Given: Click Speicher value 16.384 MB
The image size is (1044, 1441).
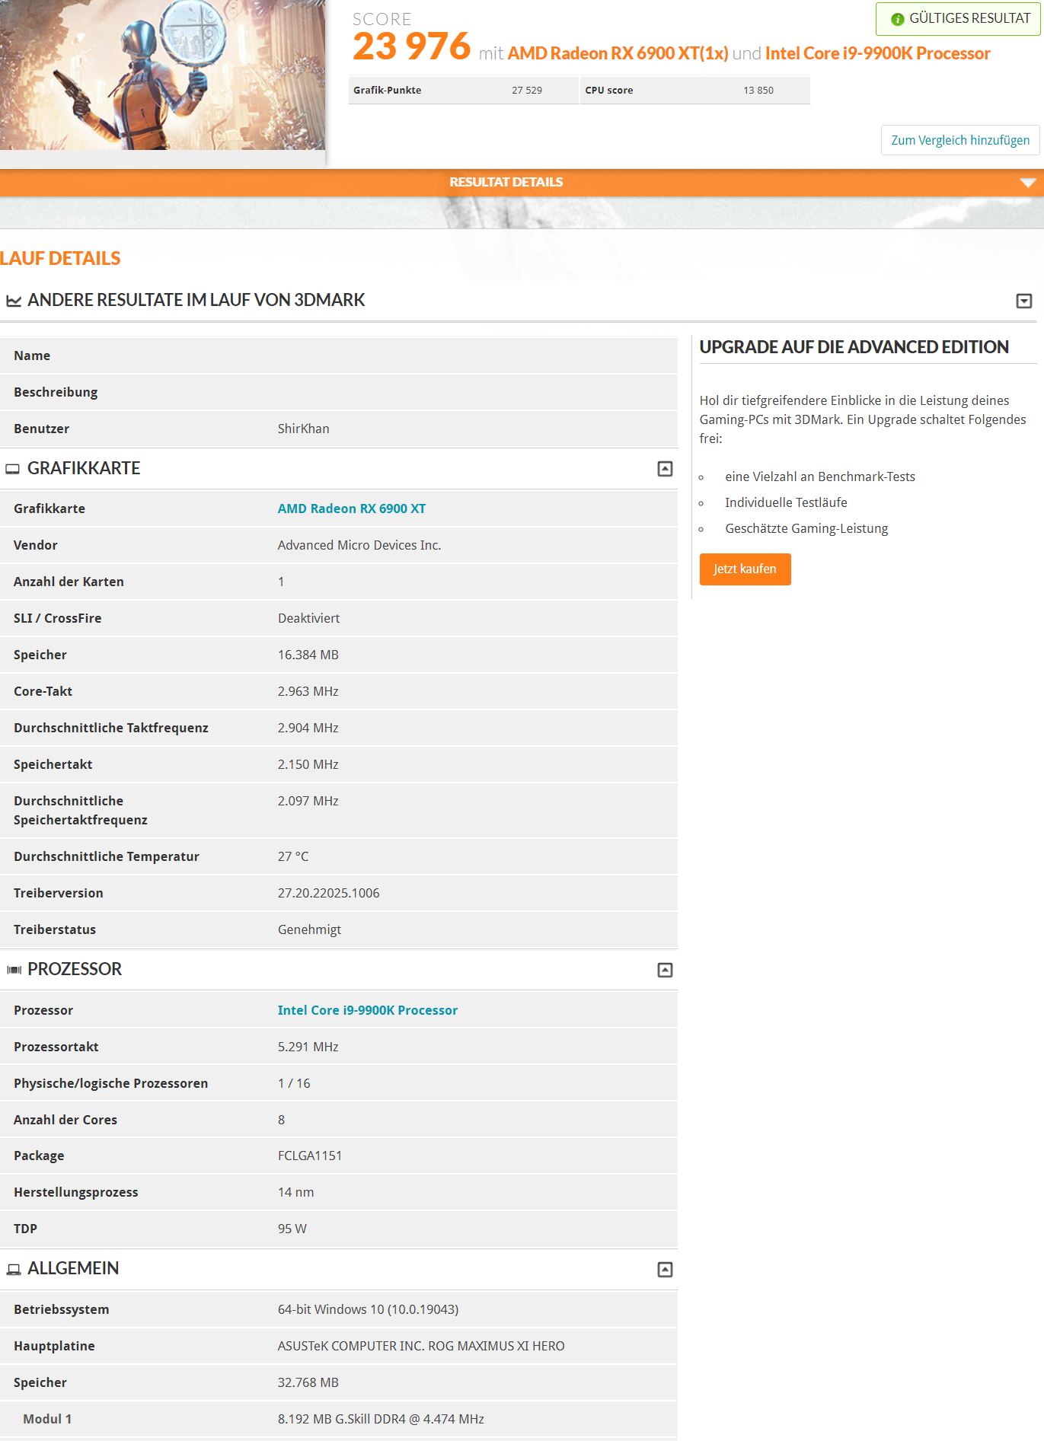Looking at the screenshot, I should pyautogui.click(x=308, y=655).
